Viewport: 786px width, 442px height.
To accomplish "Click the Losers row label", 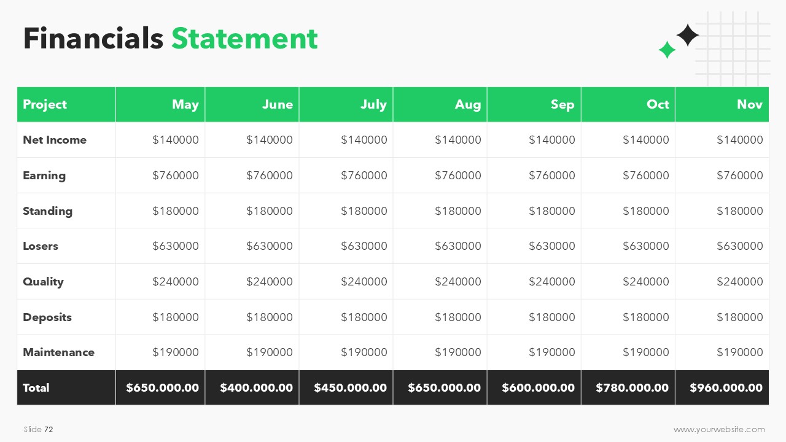I will (x=41, y=246).
